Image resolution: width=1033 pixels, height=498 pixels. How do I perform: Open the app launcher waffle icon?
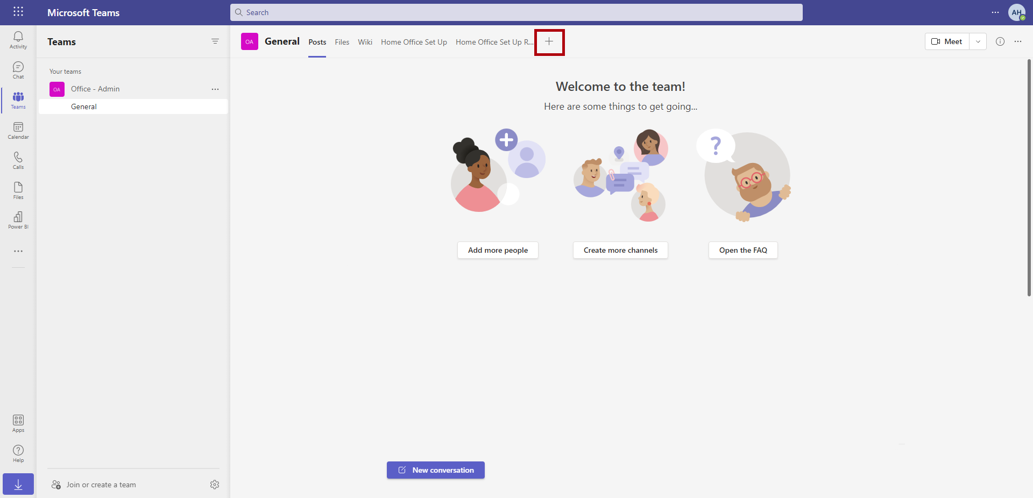point(18,12)
